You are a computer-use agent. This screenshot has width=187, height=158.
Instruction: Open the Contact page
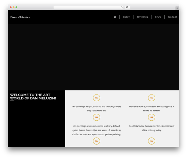point(172,17)
